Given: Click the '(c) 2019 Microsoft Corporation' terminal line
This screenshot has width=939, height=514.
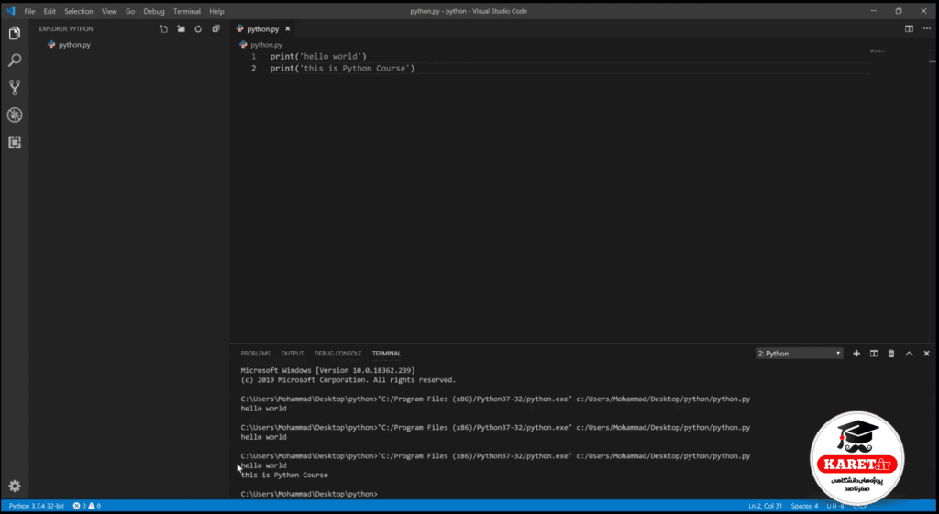Looking at the screenshot, I should (x=348, y=380).
